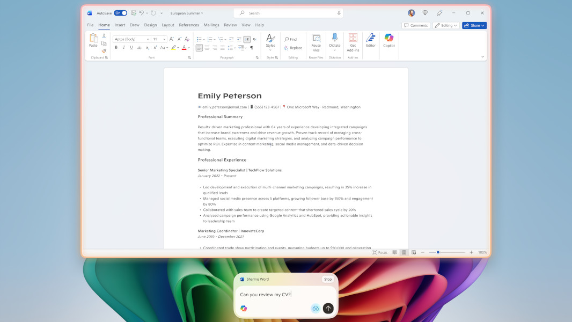Open the text highlight color dropdown

pyautogui.click(x=178, y=48)
